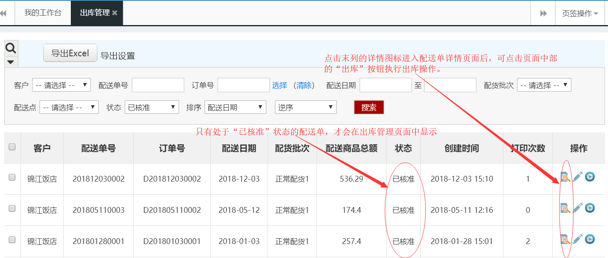Click delivery date 2018-12-03 cell

(239, 179)
